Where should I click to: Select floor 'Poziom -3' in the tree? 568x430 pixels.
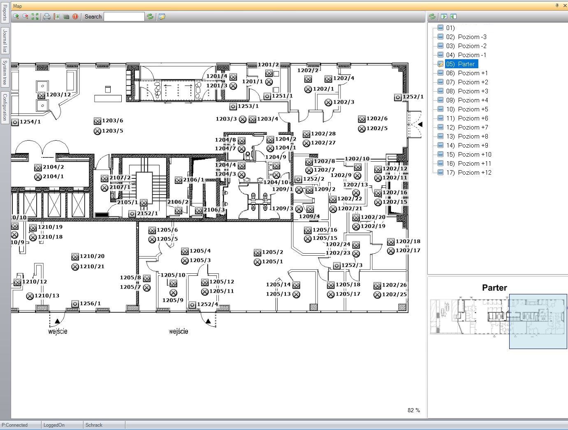pyautogui.click(x=472, y=37)
